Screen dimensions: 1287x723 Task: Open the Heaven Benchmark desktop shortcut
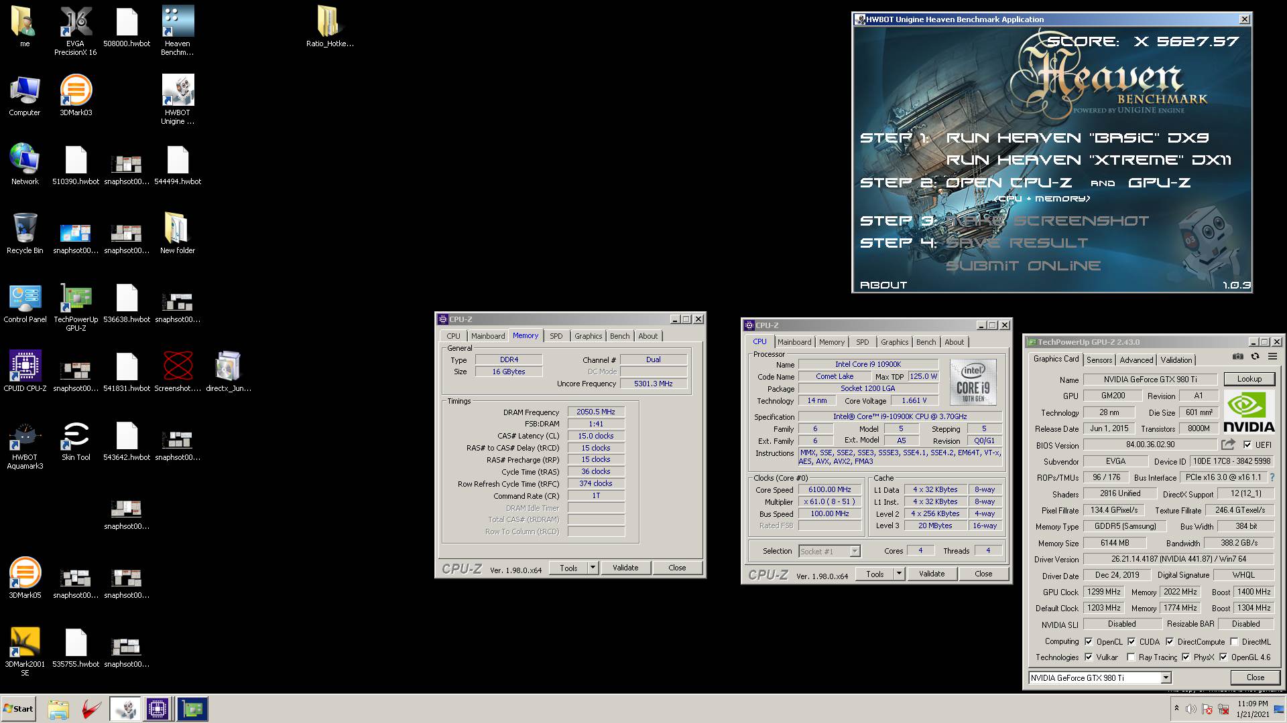click(x=178, y=31)
